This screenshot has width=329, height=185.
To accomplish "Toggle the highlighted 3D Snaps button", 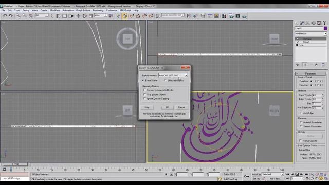I will pos(125,16).
